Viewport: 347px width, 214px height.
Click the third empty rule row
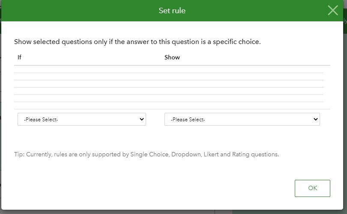(x=169, y=84)
